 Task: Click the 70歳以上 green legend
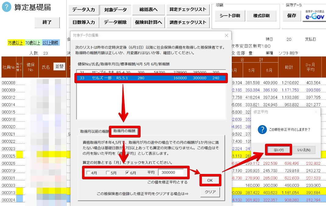coord(33,43)
